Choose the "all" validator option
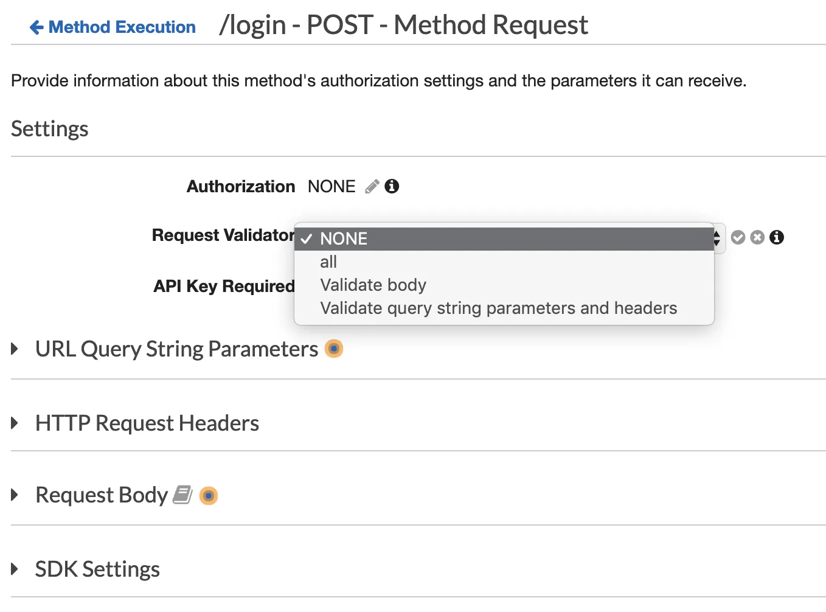Viewport: 826px width, 612px height. (328, 262)
